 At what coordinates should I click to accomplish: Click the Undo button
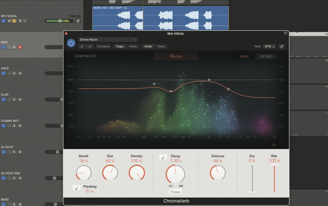(x=148, y=46)
